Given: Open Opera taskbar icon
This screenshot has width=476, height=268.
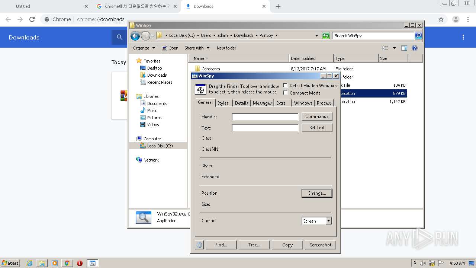Looking at the screenshot, I should tap(80, 263).
